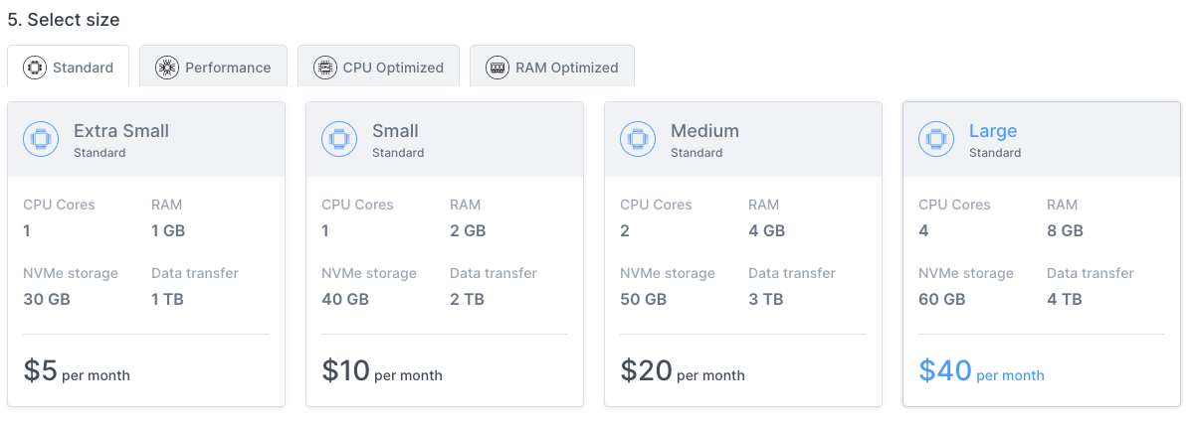Click the Extra Small plan chip icon
Viewport: 1196px width, 422px height.
coord(41,140)
